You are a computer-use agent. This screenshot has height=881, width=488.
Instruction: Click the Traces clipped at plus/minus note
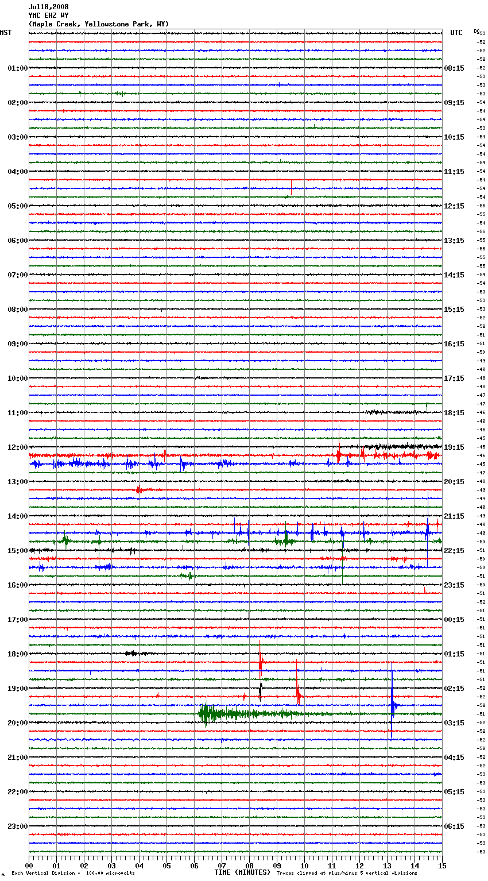tap(347, 874)
